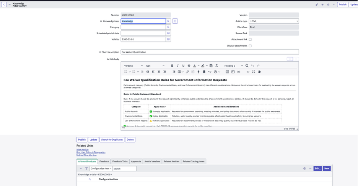Image resolution: width=358 pixels, height=186 pixels.
Task: Toggle fullscreen mode for editor
Action: [254, 72]
